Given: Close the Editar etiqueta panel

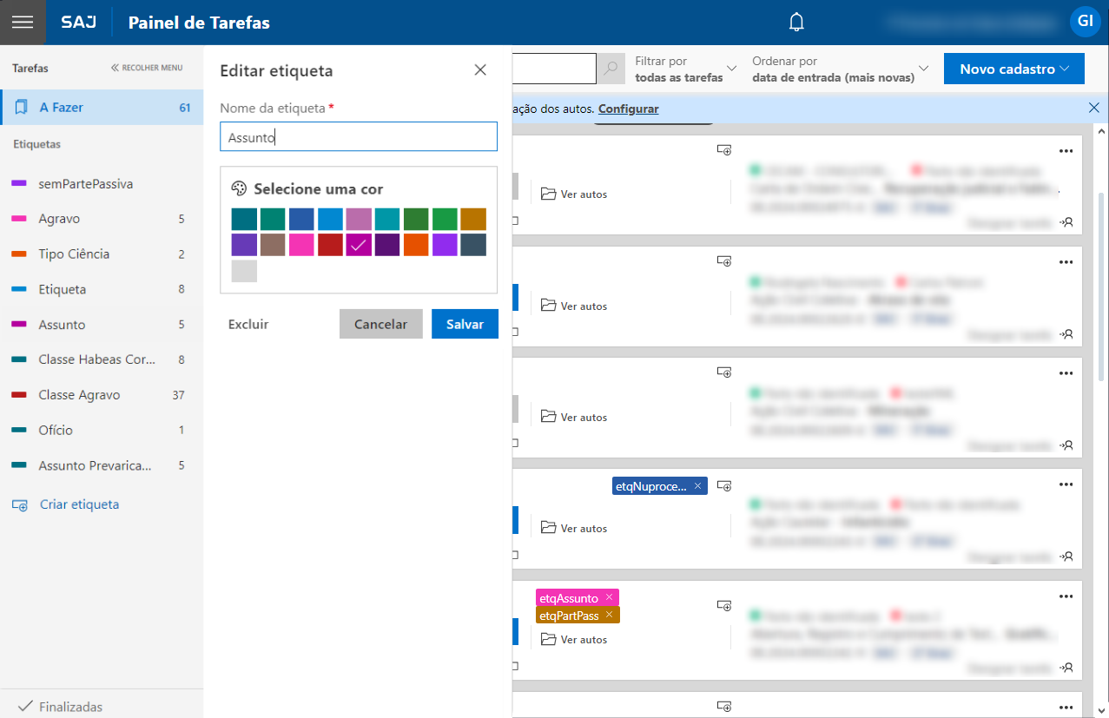Looking at the screenshot, I should coord(480,70).
